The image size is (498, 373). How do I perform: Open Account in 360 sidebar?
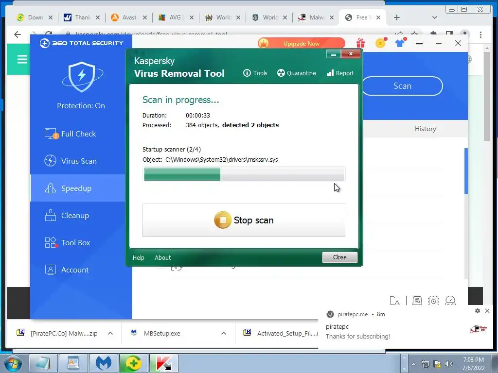click(78, 270)
